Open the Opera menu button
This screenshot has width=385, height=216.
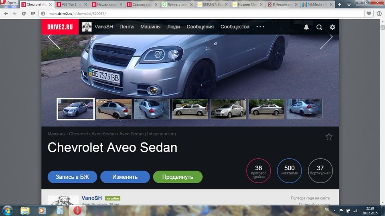(9, 3)
